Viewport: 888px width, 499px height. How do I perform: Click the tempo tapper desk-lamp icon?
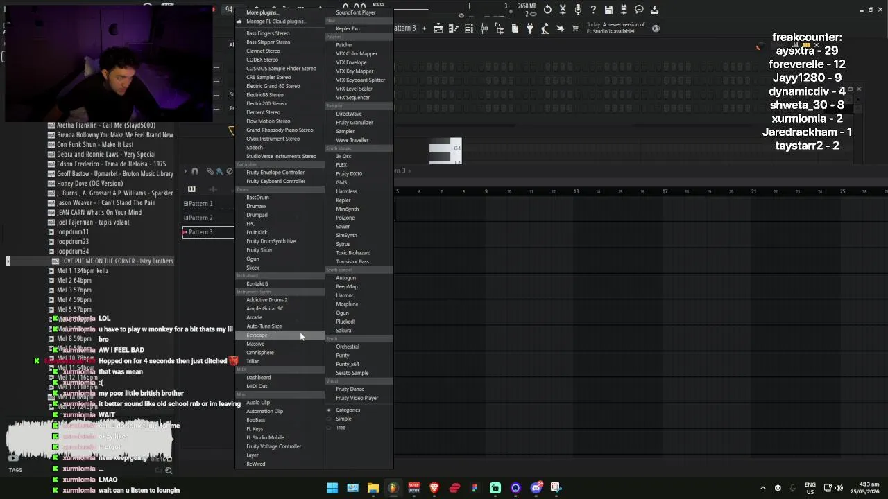[x=545, y=28]
